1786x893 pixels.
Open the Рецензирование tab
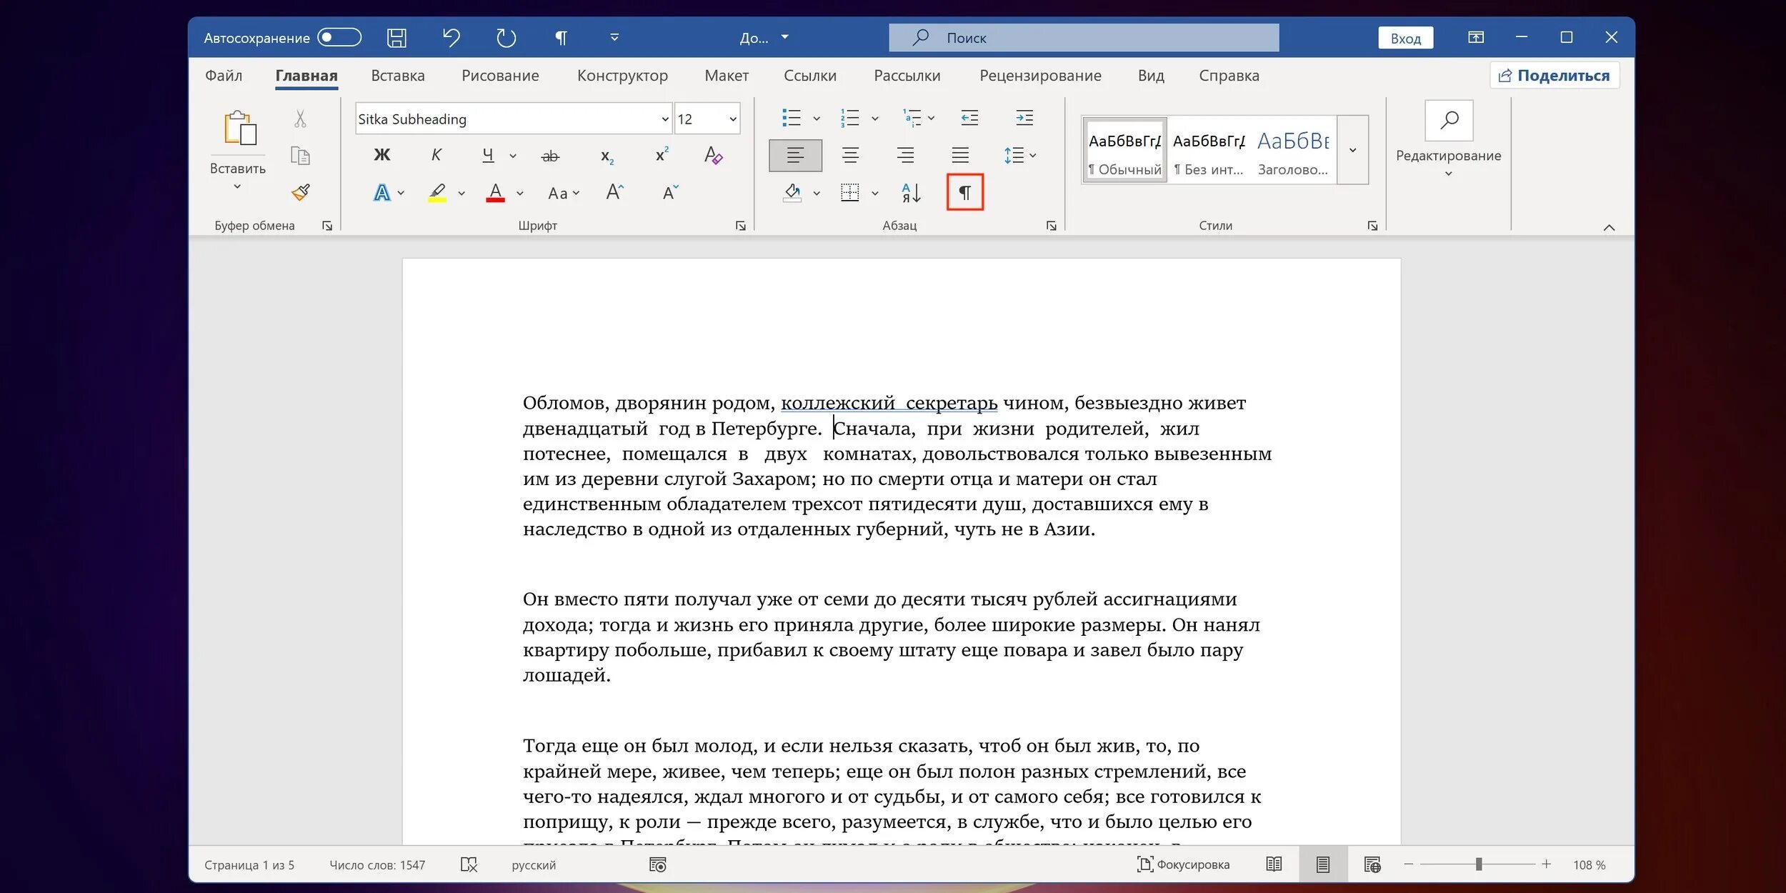1039,76
